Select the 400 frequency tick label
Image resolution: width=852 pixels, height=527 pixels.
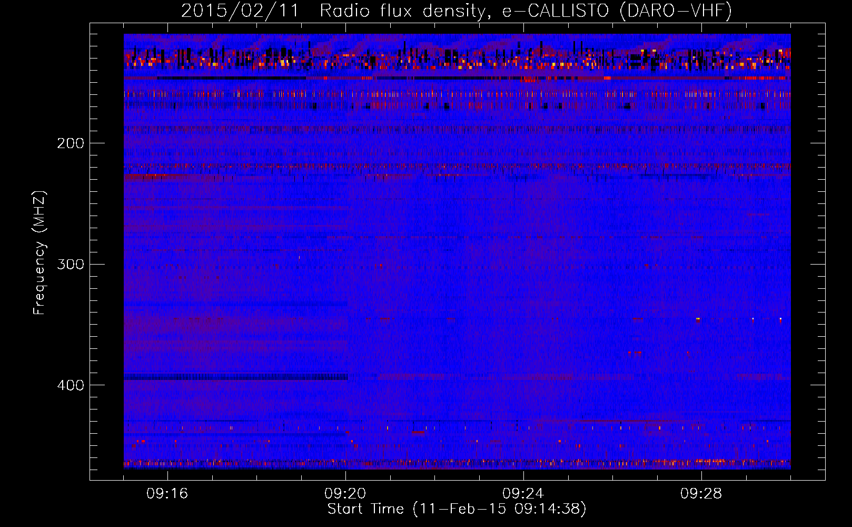pos(70,385)
